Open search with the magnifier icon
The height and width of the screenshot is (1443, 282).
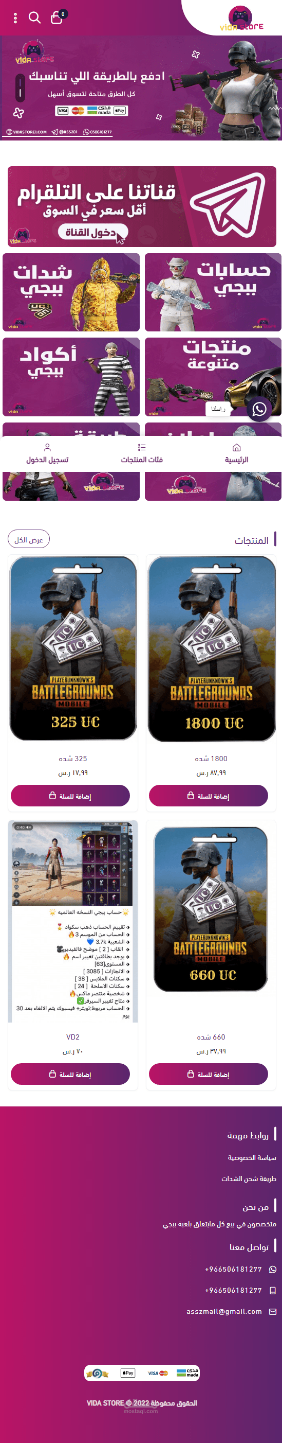35,18
